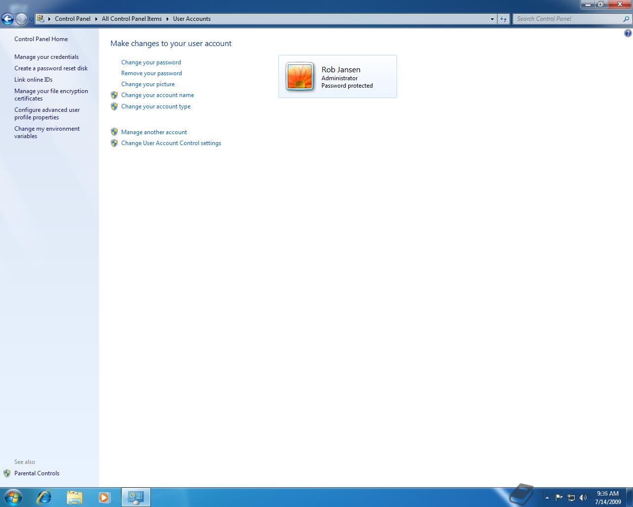This screenshot has width=633, height=507.
Task: Click the Control Panel icon in address bar
Action: pos(41,19)
